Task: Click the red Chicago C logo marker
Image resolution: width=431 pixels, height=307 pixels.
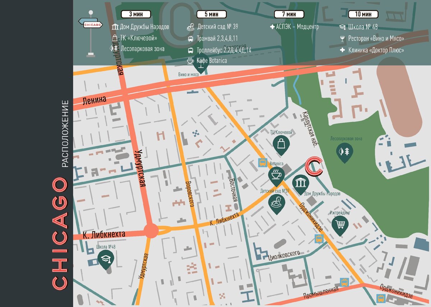Action: (314, 167)
